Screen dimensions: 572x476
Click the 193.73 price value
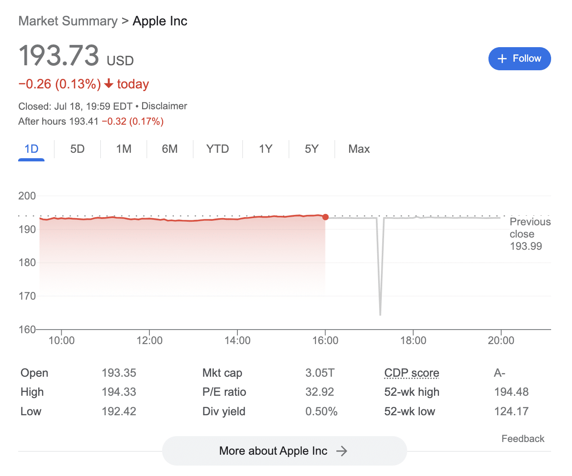[59, 56]
